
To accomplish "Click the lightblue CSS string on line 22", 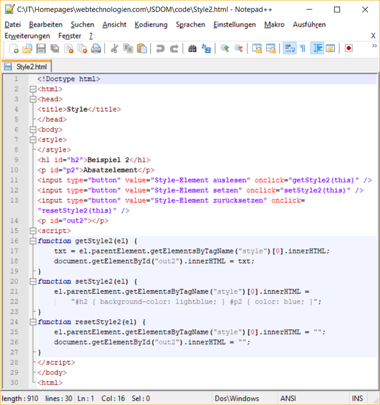I will click(196, 302).
